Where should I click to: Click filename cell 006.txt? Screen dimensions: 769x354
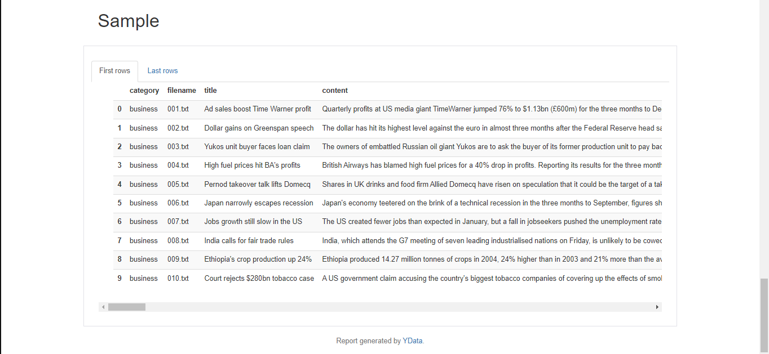click(x=178, y=203)
